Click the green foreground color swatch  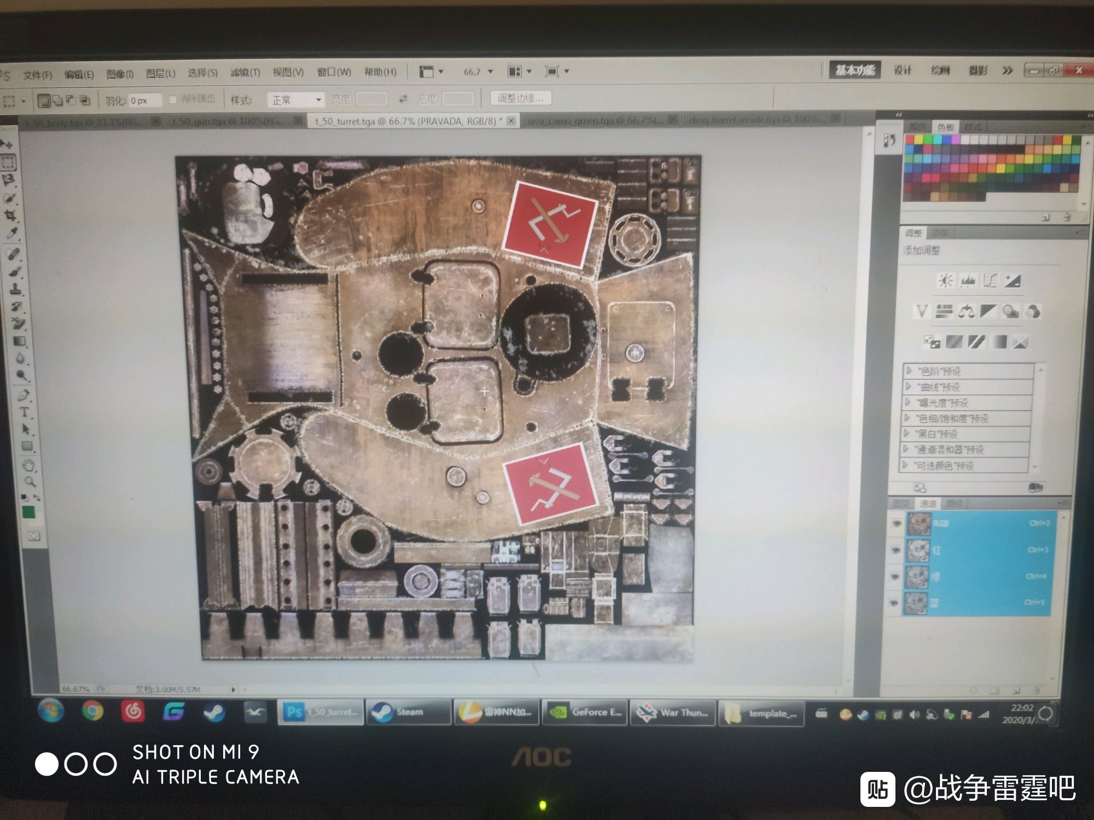click(28, 512)
